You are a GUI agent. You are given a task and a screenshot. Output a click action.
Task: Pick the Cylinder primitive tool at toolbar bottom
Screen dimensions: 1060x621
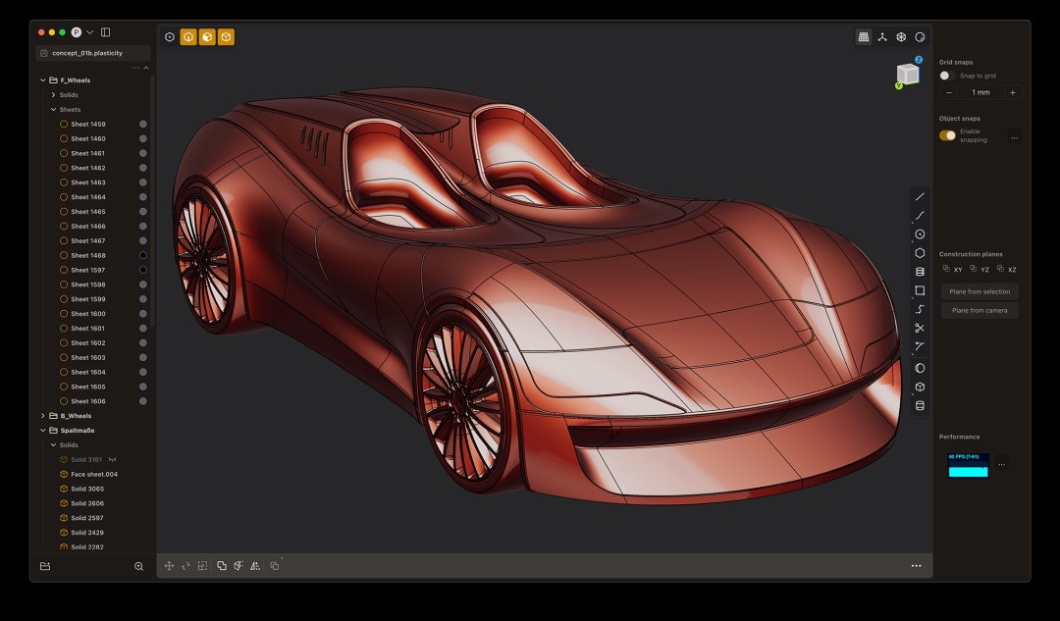tap(920, 405)
